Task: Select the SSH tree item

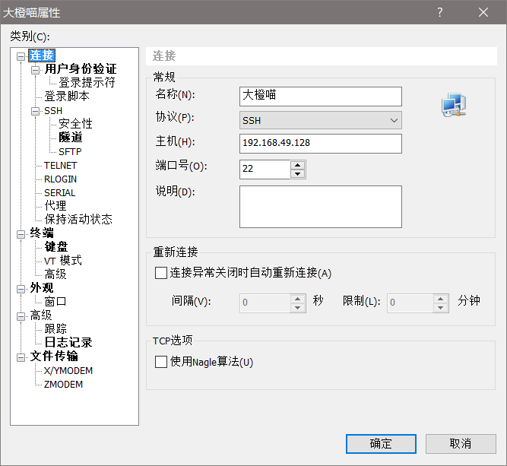Action: [53, 111]
